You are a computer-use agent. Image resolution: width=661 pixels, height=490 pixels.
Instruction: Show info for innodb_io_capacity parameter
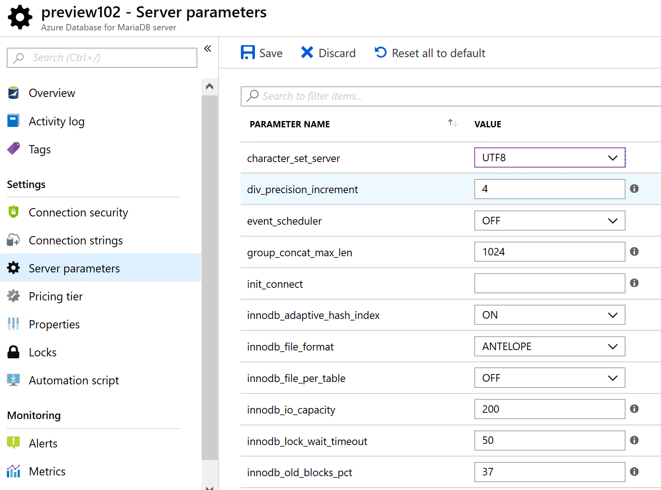pos(634,409)
